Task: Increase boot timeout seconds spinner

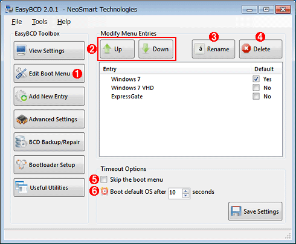Action: [186, 190]
